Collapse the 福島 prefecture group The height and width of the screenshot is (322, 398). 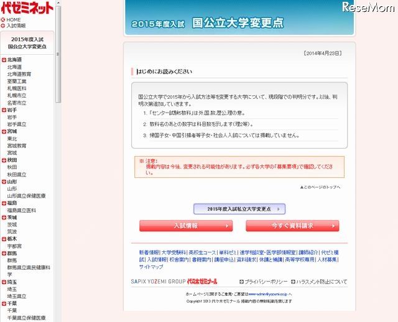click(4, 203)
